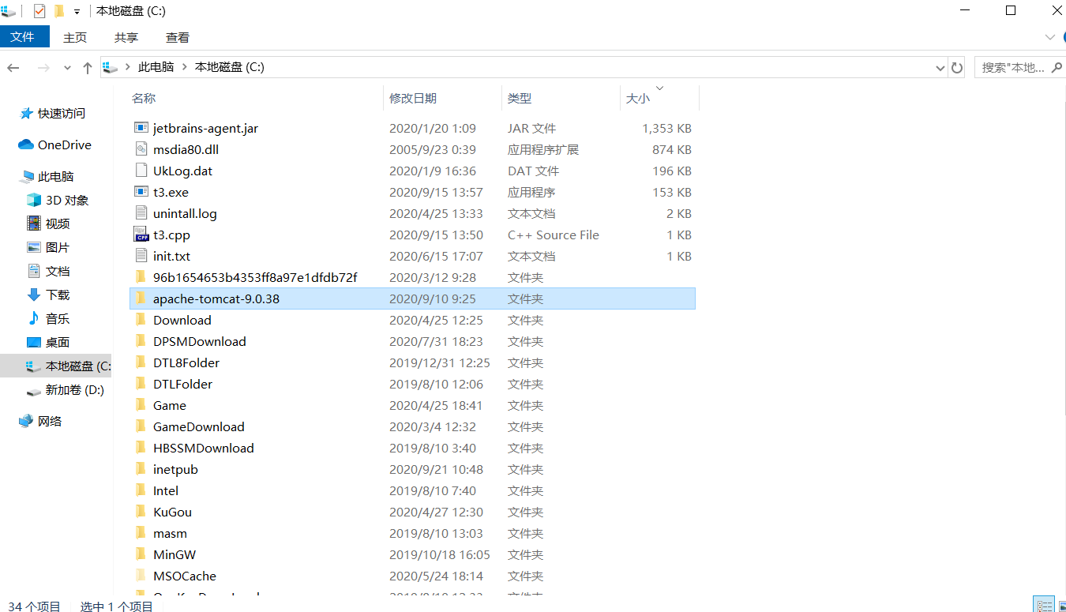The image size is (1066, 612).
Task: Click the t3.exe application icon
Action: click(141, 192)
